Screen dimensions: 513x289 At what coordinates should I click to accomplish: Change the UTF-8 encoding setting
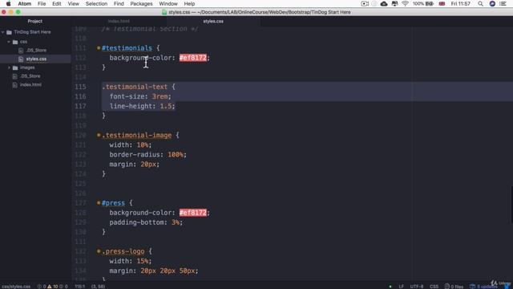417,287
